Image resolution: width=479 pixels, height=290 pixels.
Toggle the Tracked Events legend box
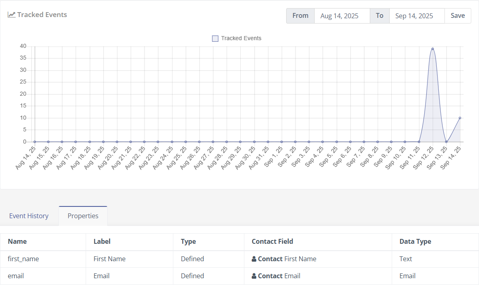[215, 39]
